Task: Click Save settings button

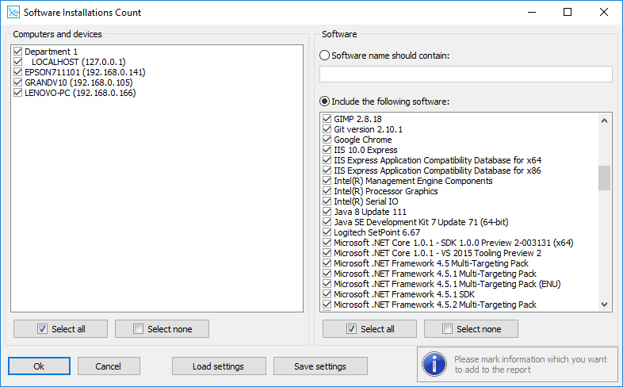Action: coord(320,366)
